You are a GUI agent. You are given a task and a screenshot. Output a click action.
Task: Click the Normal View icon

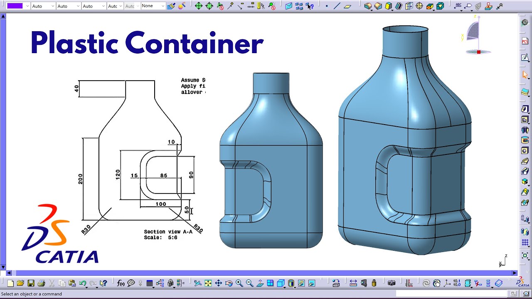[x=260, y=283]
